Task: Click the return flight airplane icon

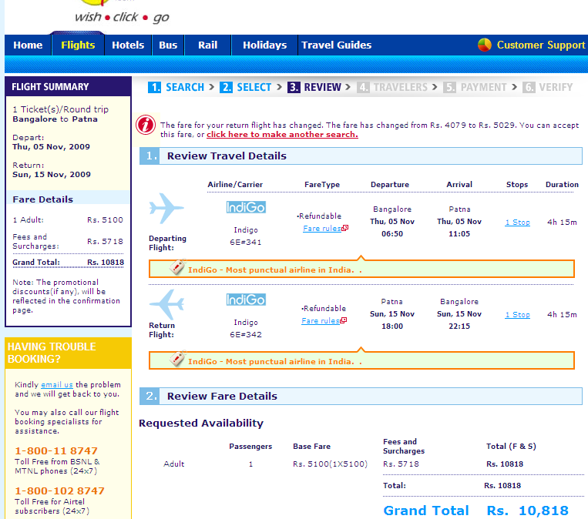Action: (x=166, y=304)
